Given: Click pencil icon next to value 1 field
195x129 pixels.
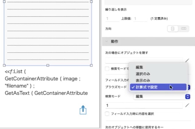Looking at the screenshot, I should pyautogui.click(x=187, y=105).
